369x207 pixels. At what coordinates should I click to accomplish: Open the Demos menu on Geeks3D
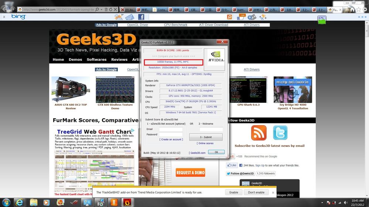tap(75, 60)
